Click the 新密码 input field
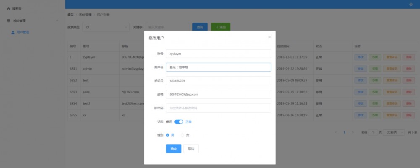Viewport: 420px width, 168px height. [218, 108]
